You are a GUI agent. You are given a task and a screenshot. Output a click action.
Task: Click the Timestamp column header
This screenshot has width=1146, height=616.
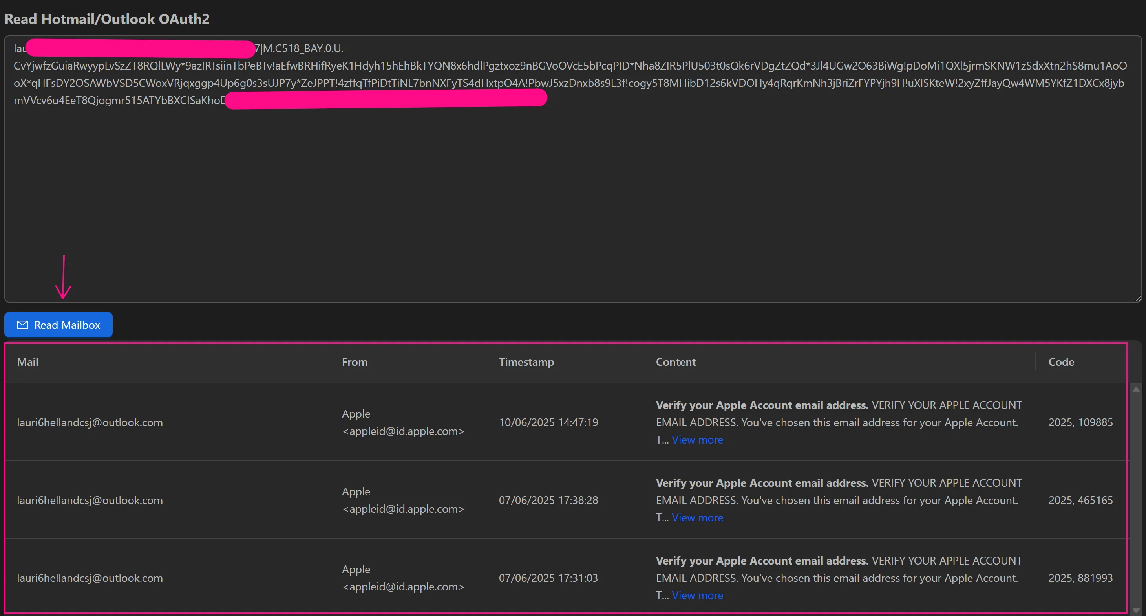(526, 361)
